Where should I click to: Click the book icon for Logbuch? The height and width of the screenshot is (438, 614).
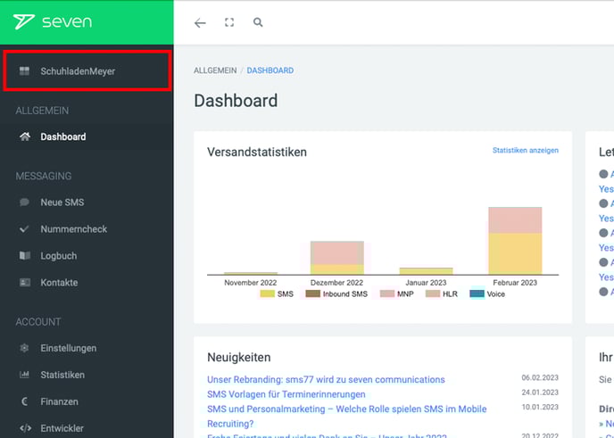tap(25, 256)
